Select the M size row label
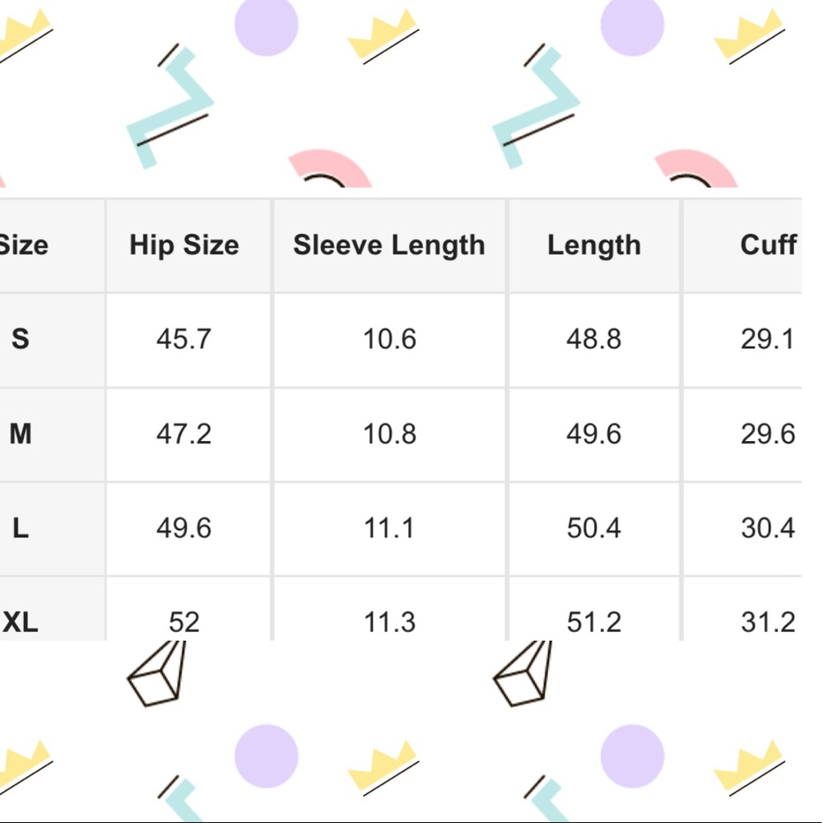This screenshot has height=823, width=823. tap(21, 434)
